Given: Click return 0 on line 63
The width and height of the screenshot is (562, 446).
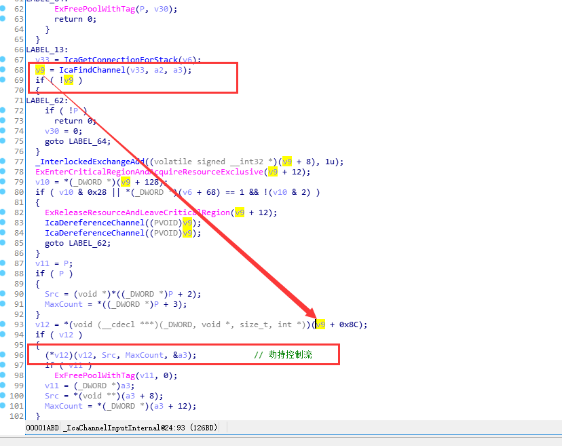Looking at the screenshot, I should 75,19.
